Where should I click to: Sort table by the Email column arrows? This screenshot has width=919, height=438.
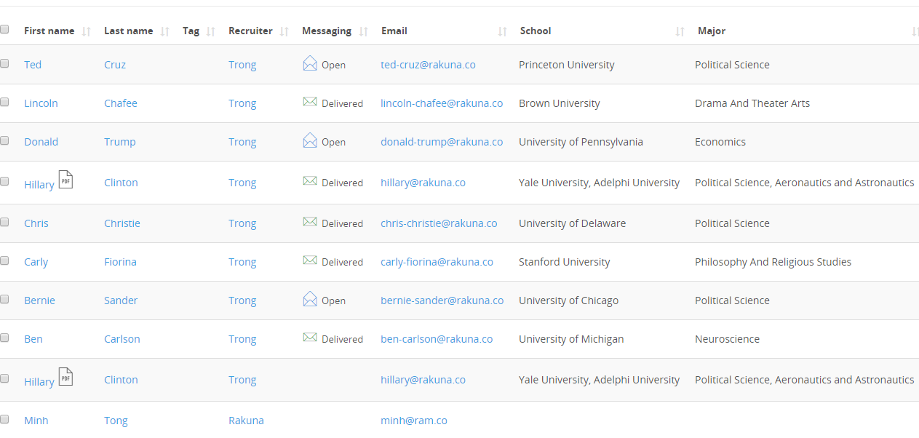coord(502,31)
